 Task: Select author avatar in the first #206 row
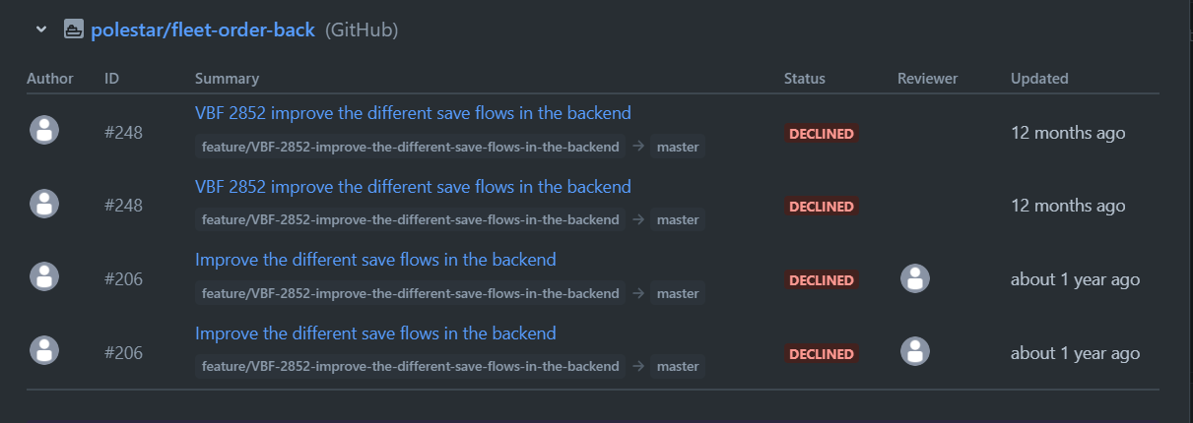pyautogui.click(x=44, y=277)
